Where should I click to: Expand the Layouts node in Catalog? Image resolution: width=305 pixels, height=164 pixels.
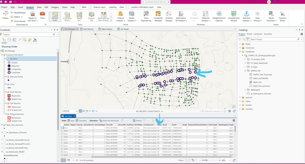[x=240, y=97]
